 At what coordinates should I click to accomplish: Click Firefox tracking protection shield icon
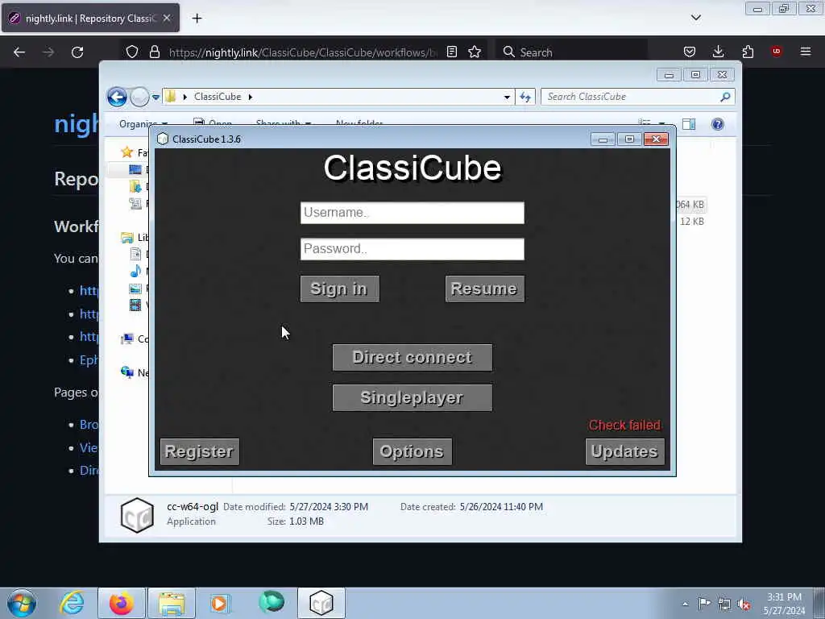[x=132, y=52]
